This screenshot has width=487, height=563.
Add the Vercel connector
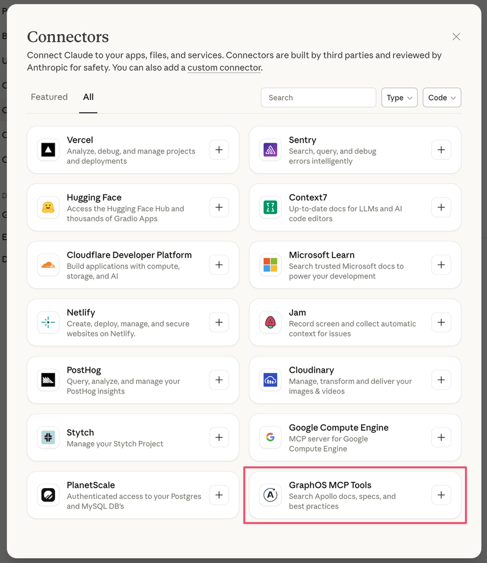click(x=219, y=150)
